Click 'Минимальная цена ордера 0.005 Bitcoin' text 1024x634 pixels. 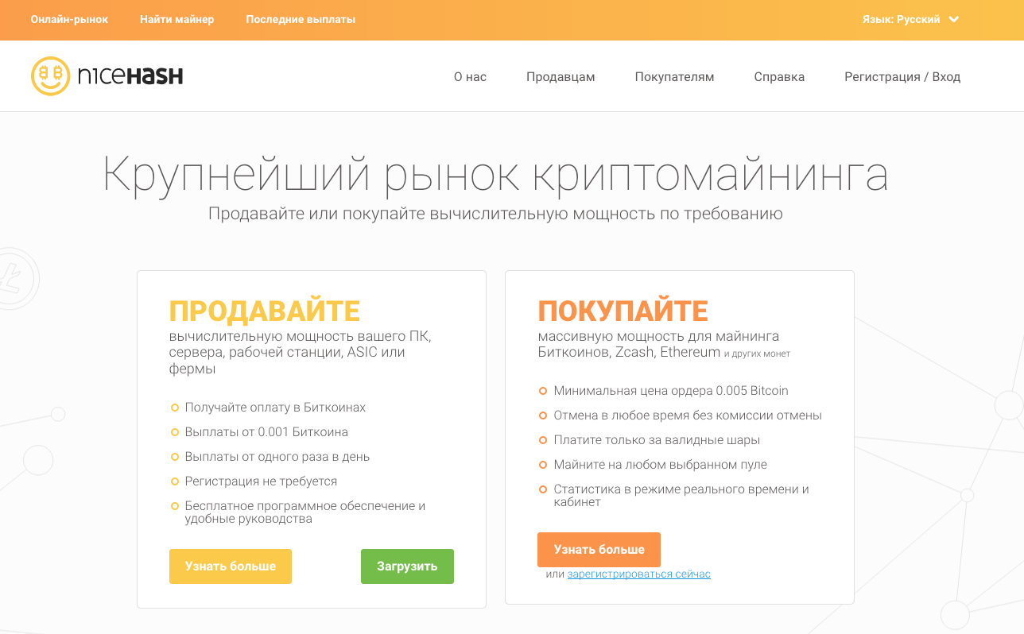[x=671, y=391]
